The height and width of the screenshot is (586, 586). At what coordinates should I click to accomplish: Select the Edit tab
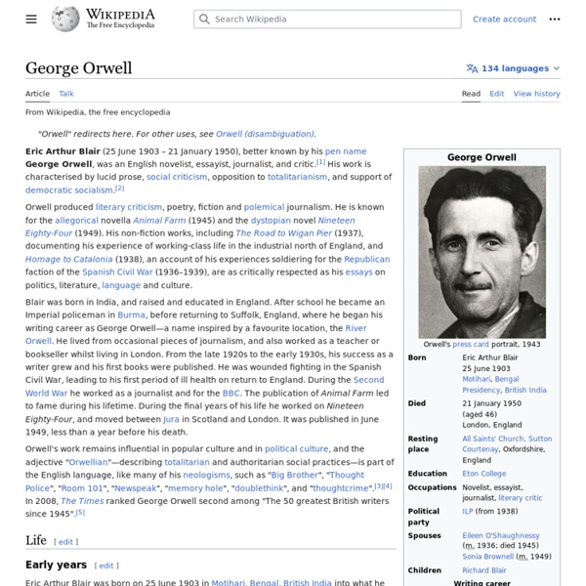coord(497,94)
